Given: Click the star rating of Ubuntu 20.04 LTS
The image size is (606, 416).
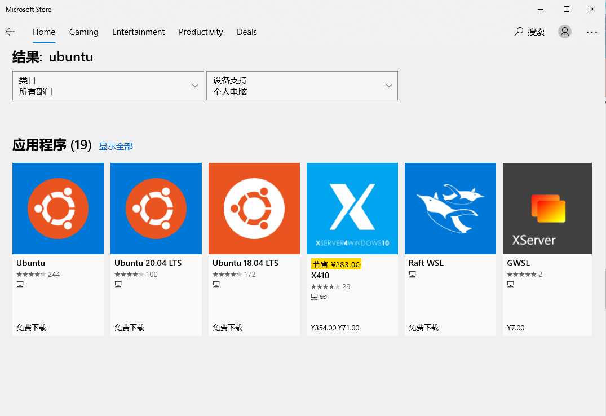Looking at the screenshot, I should pos(130,275).
